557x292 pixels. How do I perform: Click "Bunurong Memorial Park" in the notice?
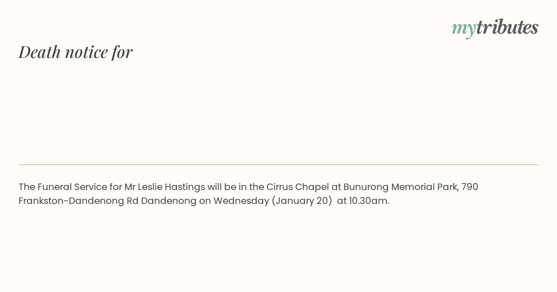[x=401, y=187]
